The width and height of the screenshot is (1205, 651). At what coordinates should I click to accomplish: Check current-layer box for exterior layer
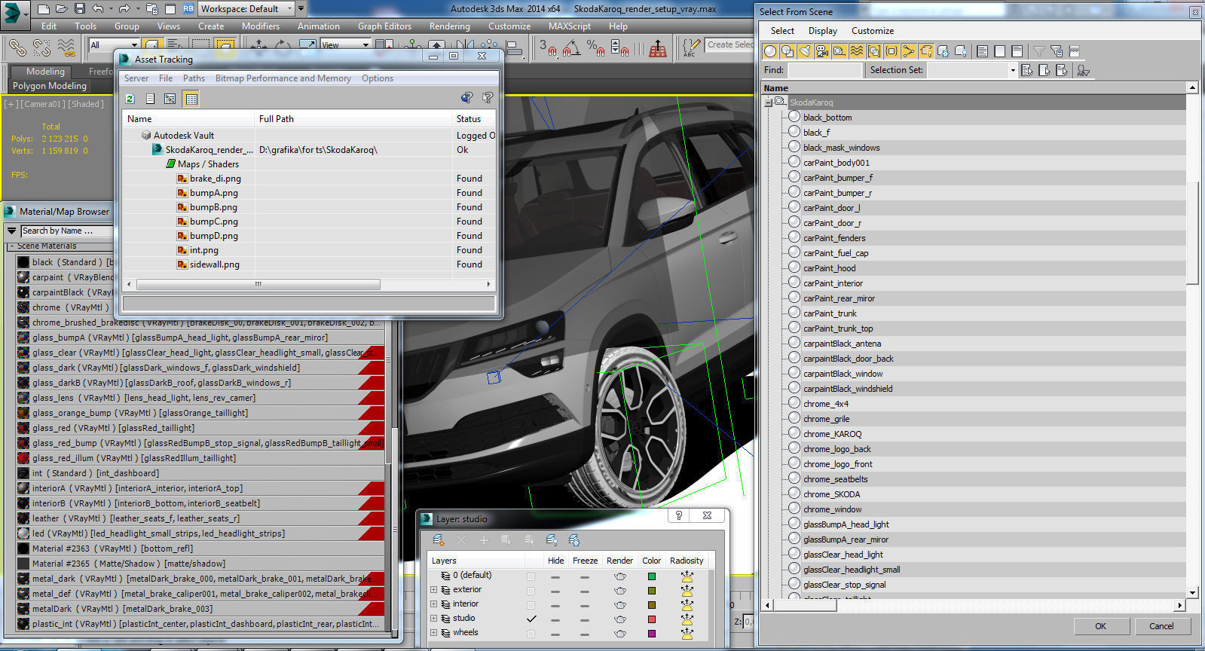(x=531, y=590)
